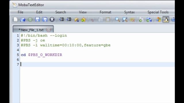Select the Linux penguin format icon
This screenshot has height=103, width=184.
tap(166, 19)
